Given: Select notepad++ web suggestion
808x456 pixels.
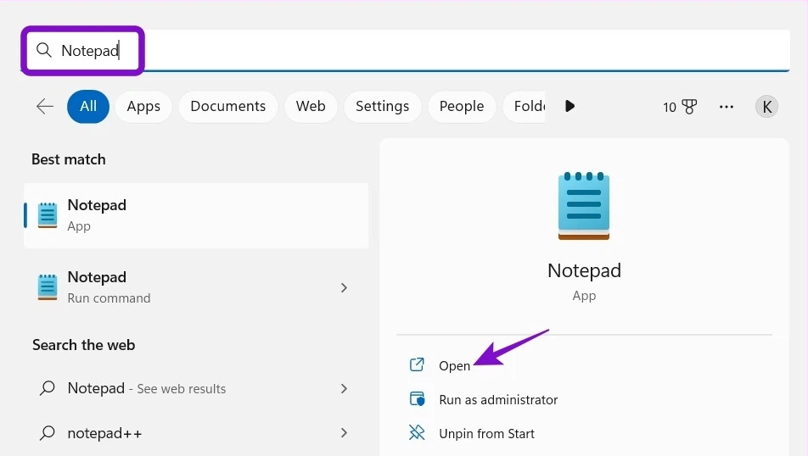Looking at the screenshot, I should [x=196, y=433].
